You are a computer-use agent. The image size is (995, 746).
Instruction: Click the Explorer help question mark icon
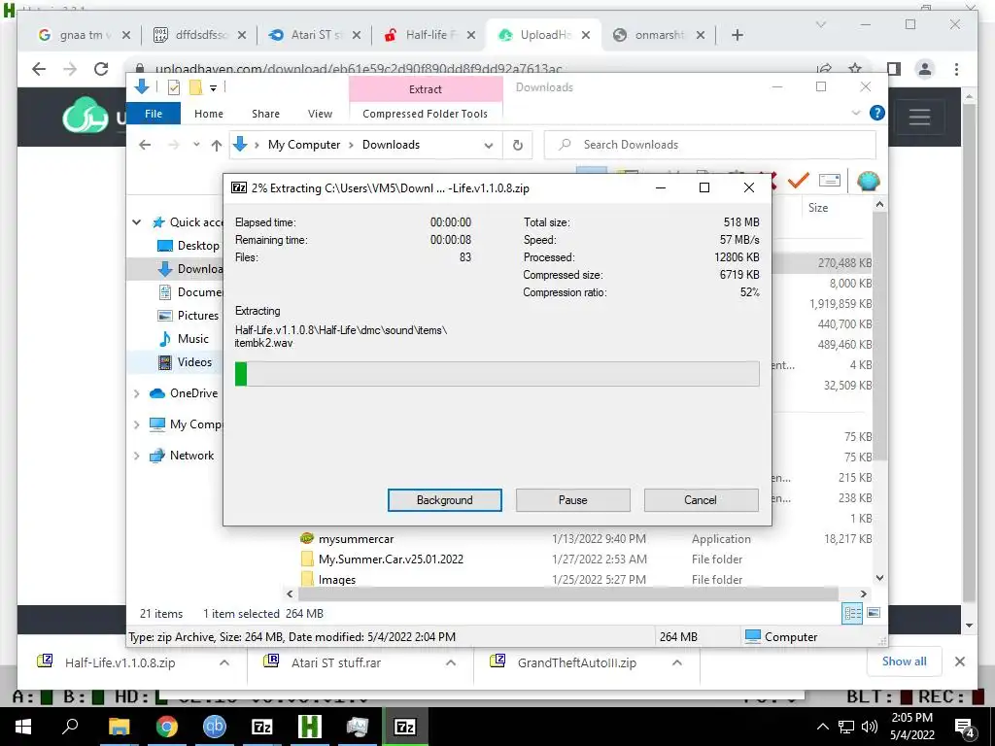[x=877, y=113]
